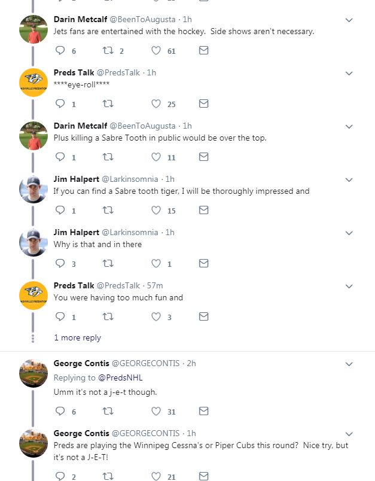
Task: Expand options on Darin Metcalf's first tweet
Action: pyautogui.click(x=349, y=20)
